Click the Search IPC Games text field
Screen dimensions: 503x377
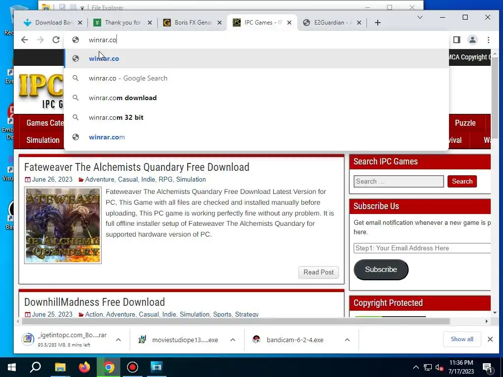[399, 182]
